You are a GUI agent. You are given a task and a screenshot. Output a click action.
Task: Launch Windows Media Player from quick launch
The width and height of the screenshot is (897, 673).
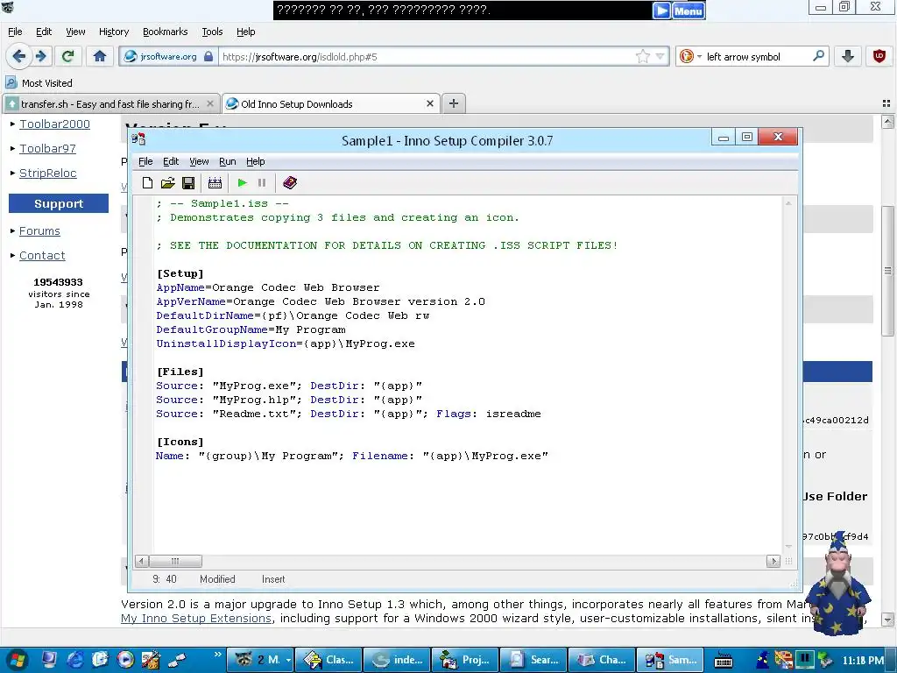point(125,660)
